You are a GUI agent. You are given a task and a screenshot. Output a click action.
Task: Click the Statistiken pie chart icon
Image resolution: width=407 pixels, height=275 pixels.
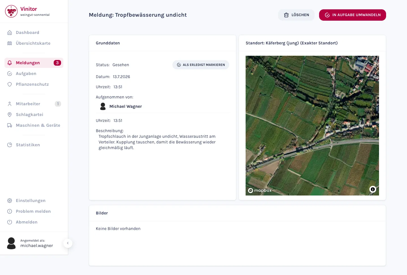click(10, 145)
